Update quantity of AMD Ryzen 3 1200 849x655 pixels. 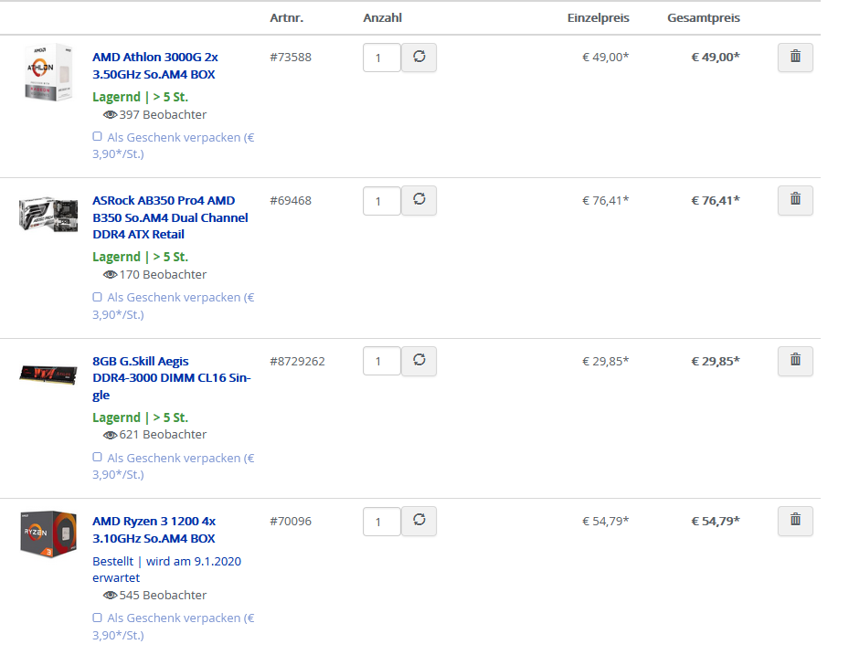[x=419, y=521]
